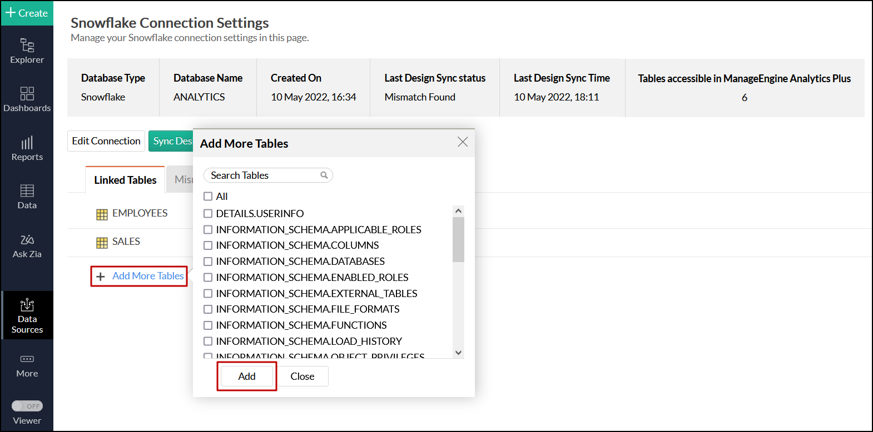Select the DETAILS.USERINFO checkbox
Viewport: 873px width, 432px height.
[208, 214]
